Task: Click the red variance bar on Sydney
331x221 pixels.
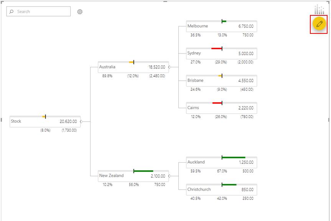Action: point(217,48)
